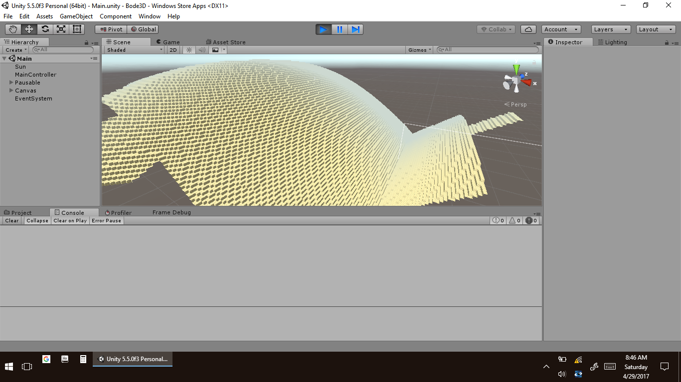The width and height of the screenshot is (681, 382).
Task: Open the Layers dropdown
Action: coord(610,29)
